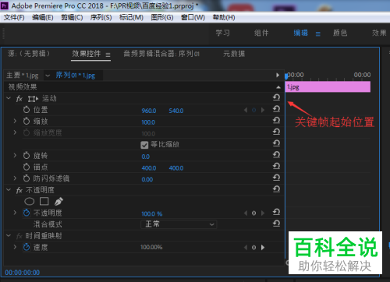Expand the Anti-flicker Filter (防闪烁滤镜) parameter
The image size is (390, 282).
pos(15,178)
